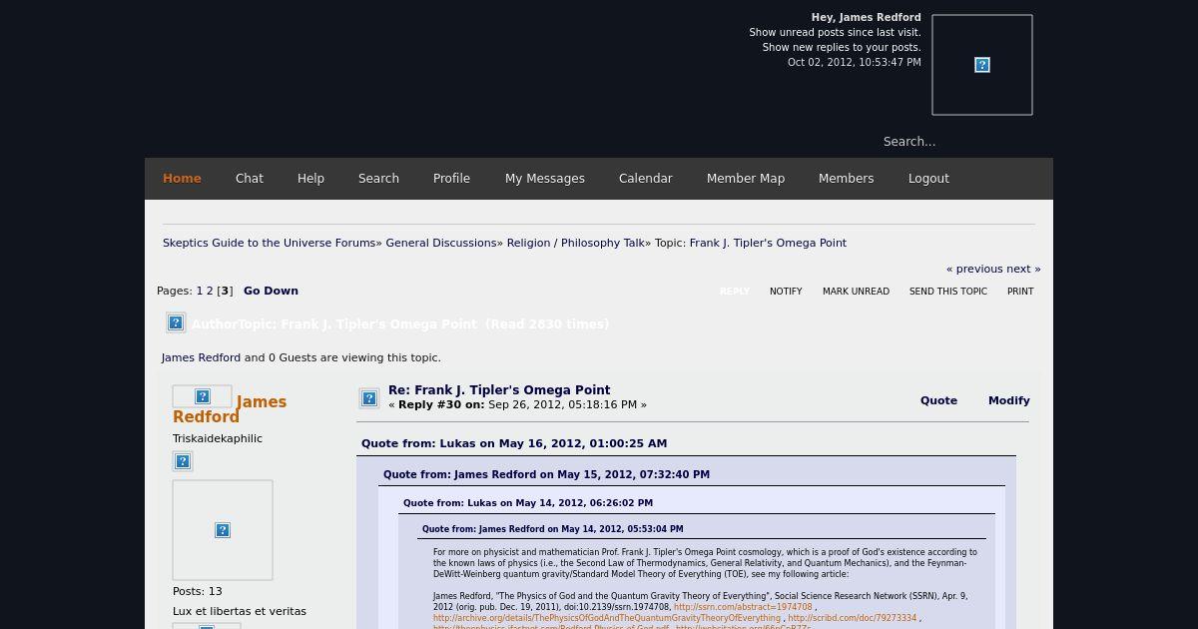Click the post icon next to reply title

[x=369, y=398]
